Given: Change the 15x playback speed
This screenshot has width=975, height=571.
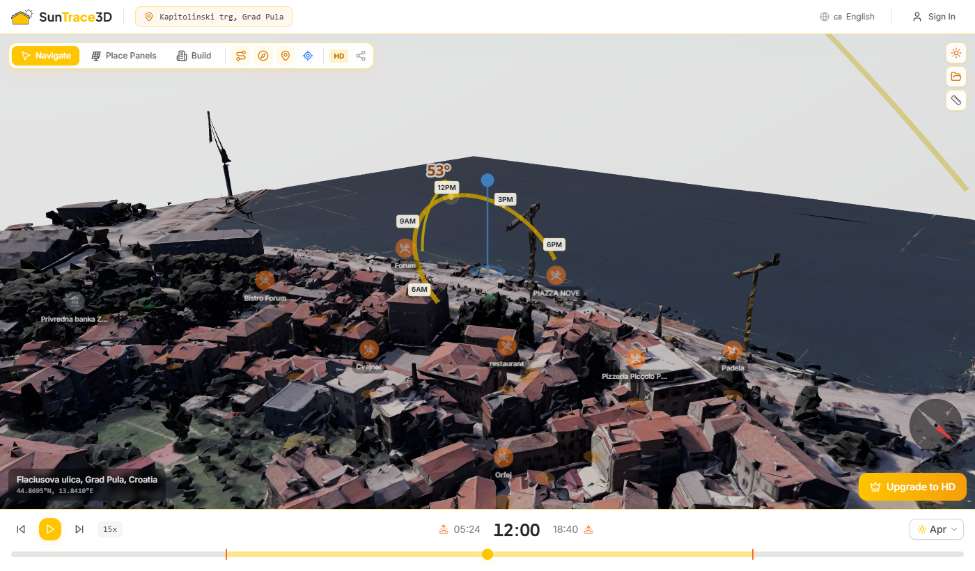Looking at the screenshot, I should [110, 529].
